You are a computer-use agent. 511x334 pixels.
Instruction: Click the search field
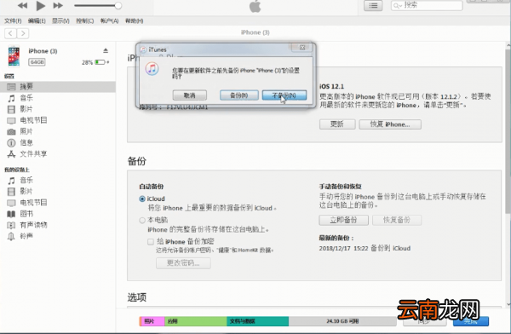coord(427,6)
